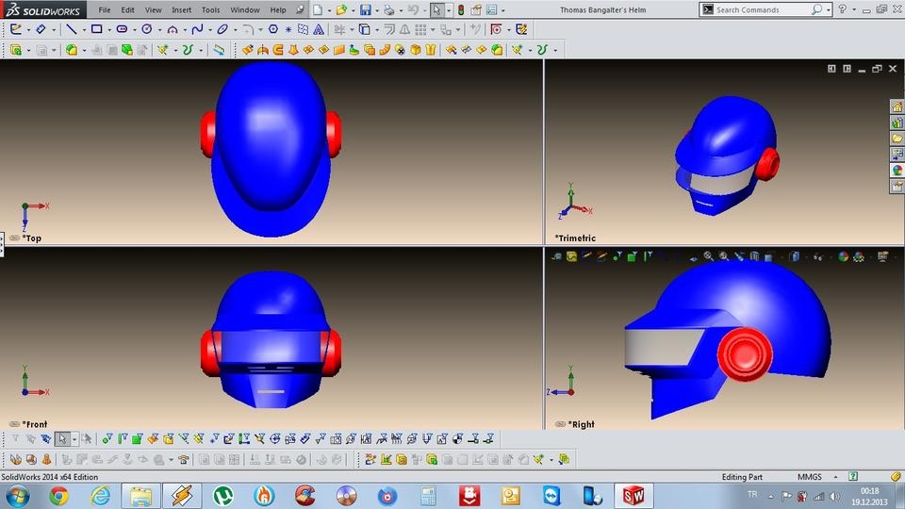The image size is (905, 509).
Task: Toggle the Filter Surface Bodies selection filter
Action: [x=153, y=439]
